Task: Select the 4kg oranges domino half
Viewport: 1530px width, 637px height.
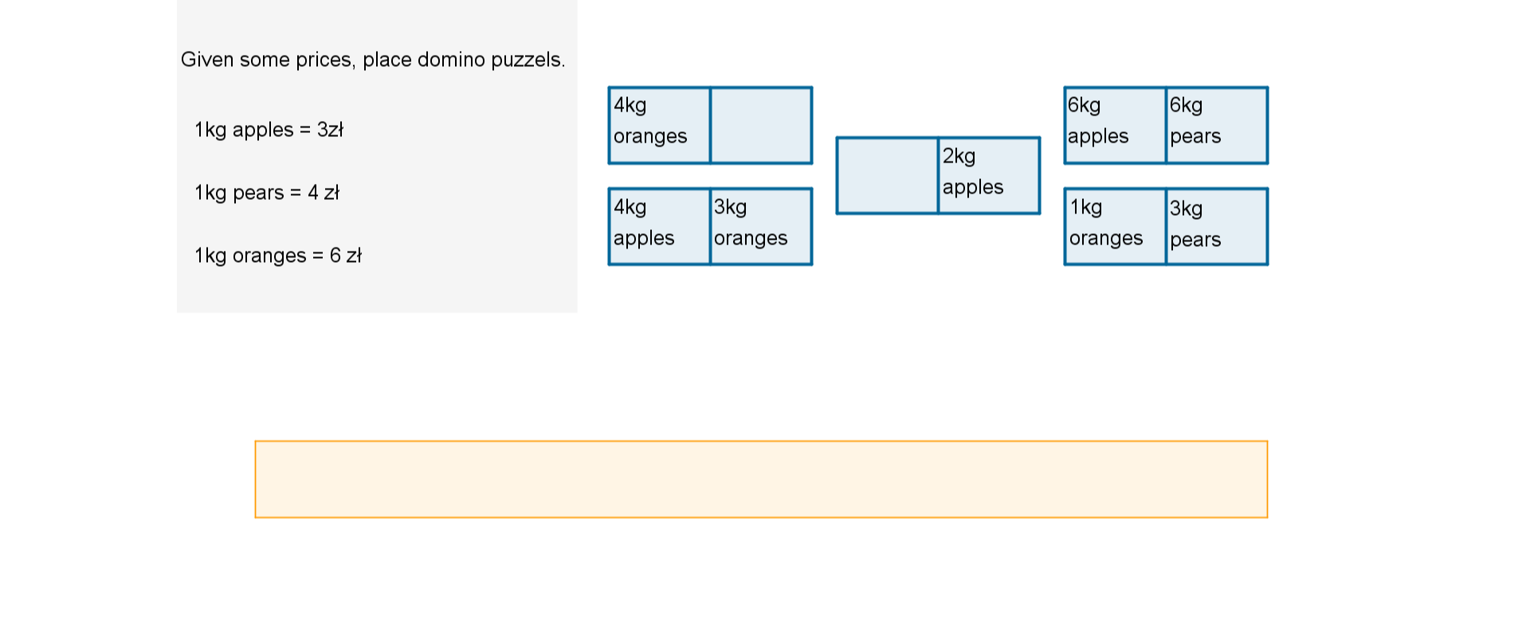Action: pos(659,126)
